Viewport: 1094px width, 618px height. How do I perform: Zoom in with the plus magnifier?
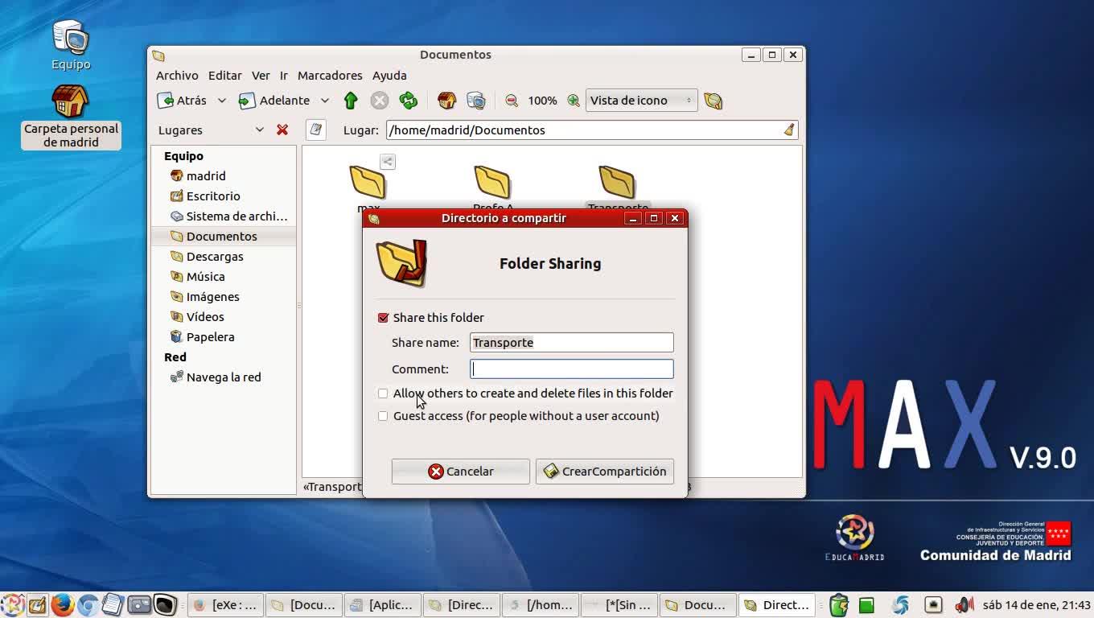(573, 101)
